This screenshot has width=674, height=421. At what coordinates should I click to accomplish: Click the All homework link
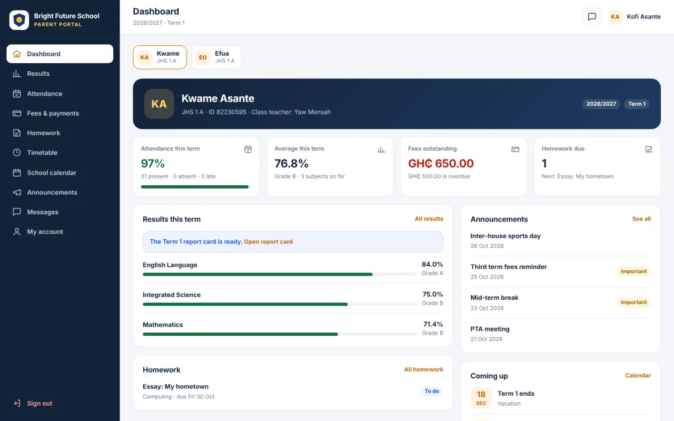pyautogui.click(x=423, y=369)
